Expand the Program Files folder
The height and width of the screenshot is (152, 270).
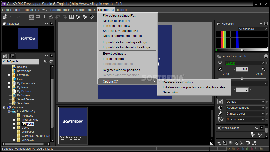coord(14,120)
